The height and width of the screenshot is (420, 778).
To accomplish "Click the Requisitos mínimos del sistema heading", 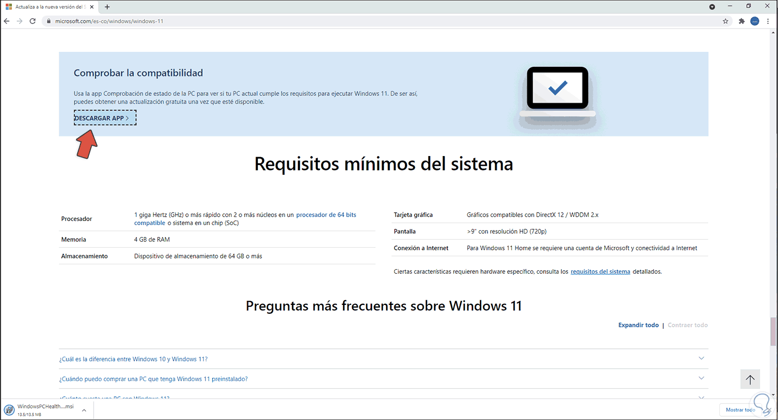I will pyautogui.click(x=383, y=164).
